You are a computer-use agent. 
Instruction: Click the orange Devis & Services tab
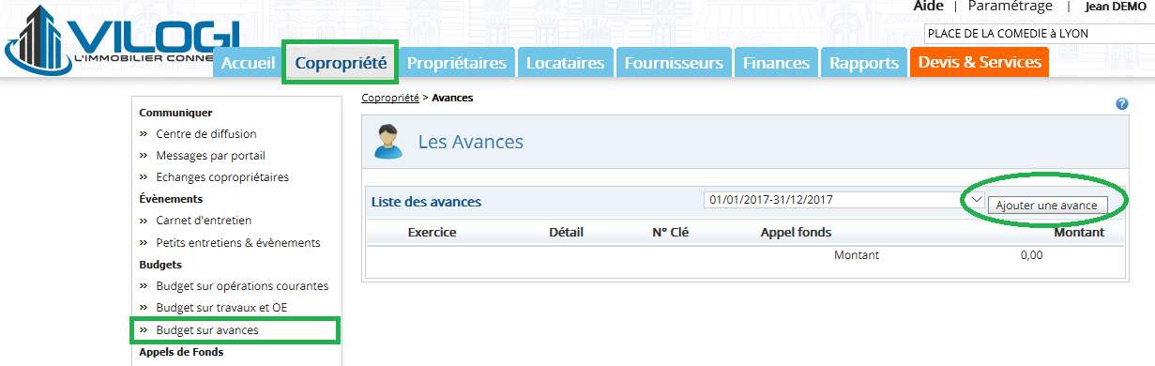point(979,63)
